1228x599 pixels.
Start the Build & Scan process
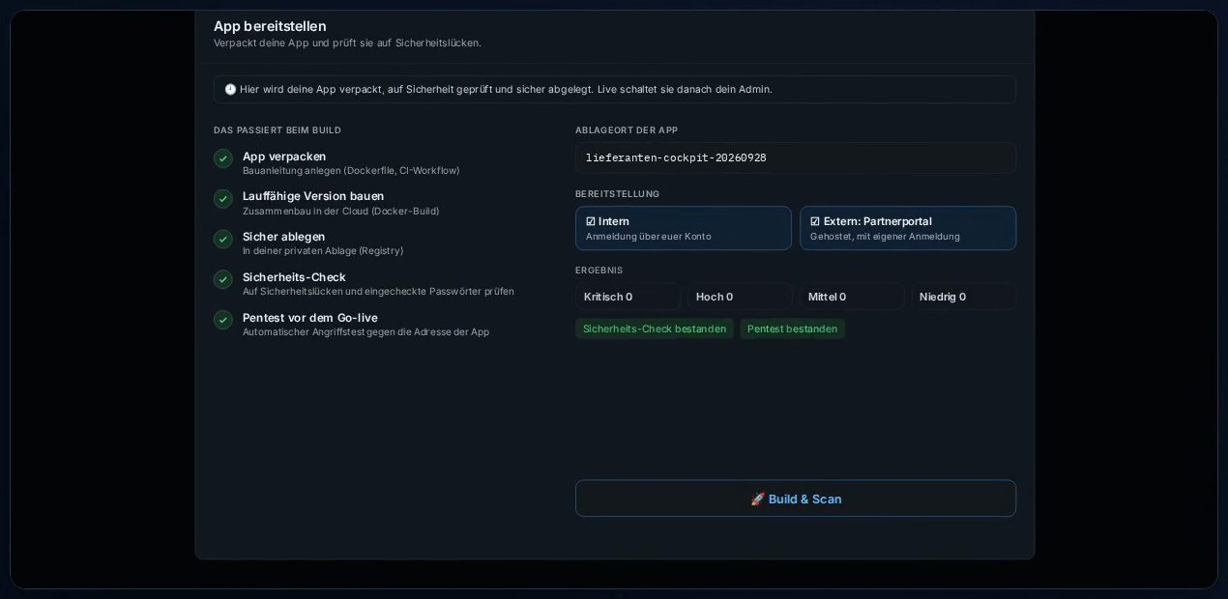pyautogui.click(x=796, y=499)
